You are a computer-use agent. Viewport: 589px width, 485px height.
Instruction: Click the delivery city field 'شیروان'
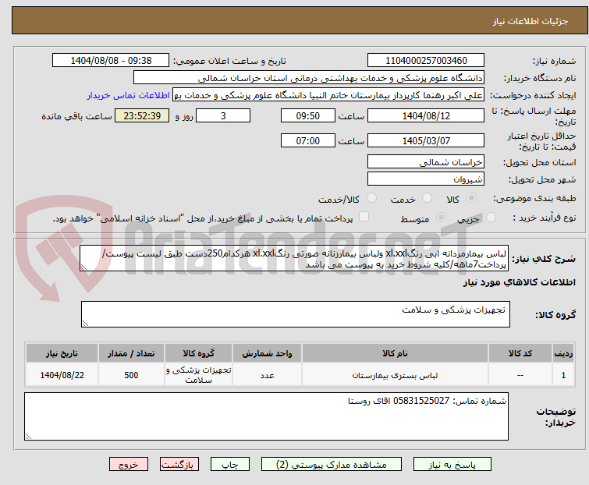[x=425, y=179]
